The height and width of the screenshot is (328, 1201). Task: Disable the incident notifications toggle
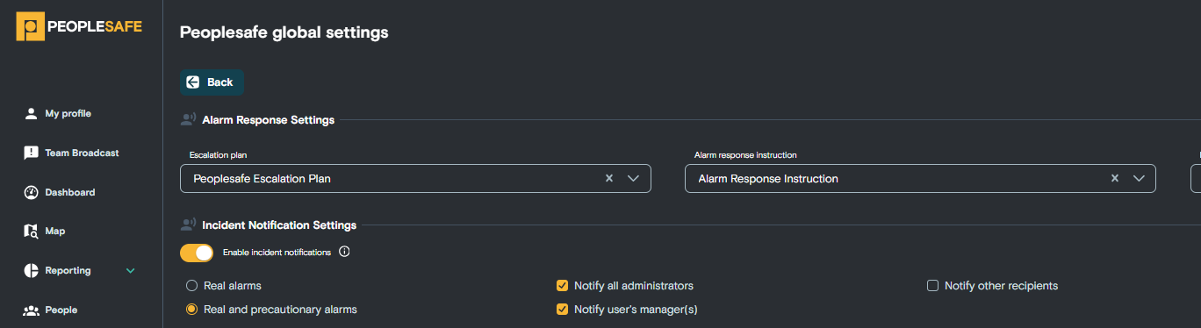[197, 253]
